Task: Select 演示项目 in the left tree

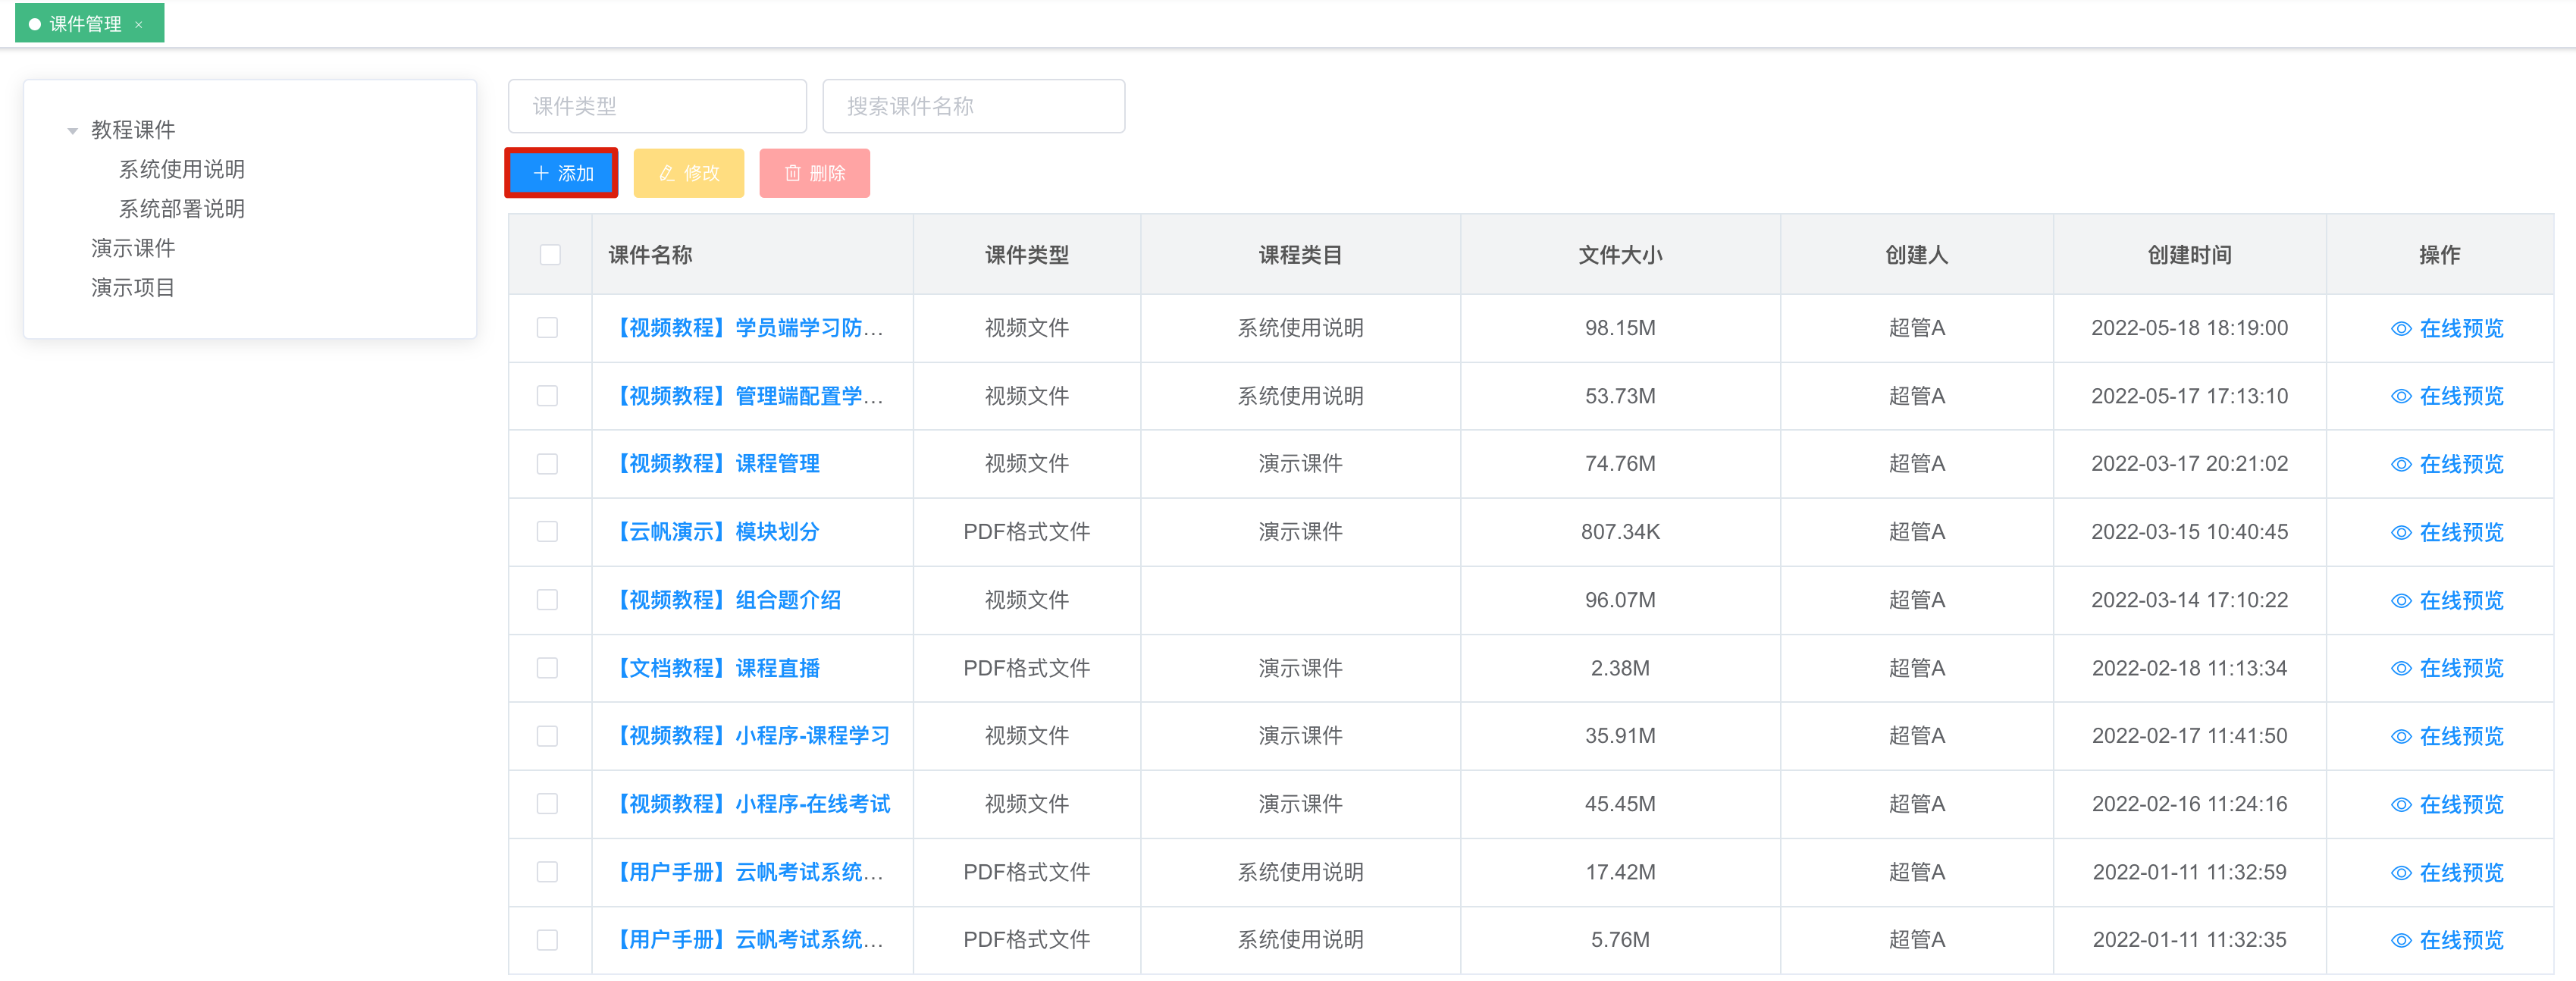Action: (132, 287)
